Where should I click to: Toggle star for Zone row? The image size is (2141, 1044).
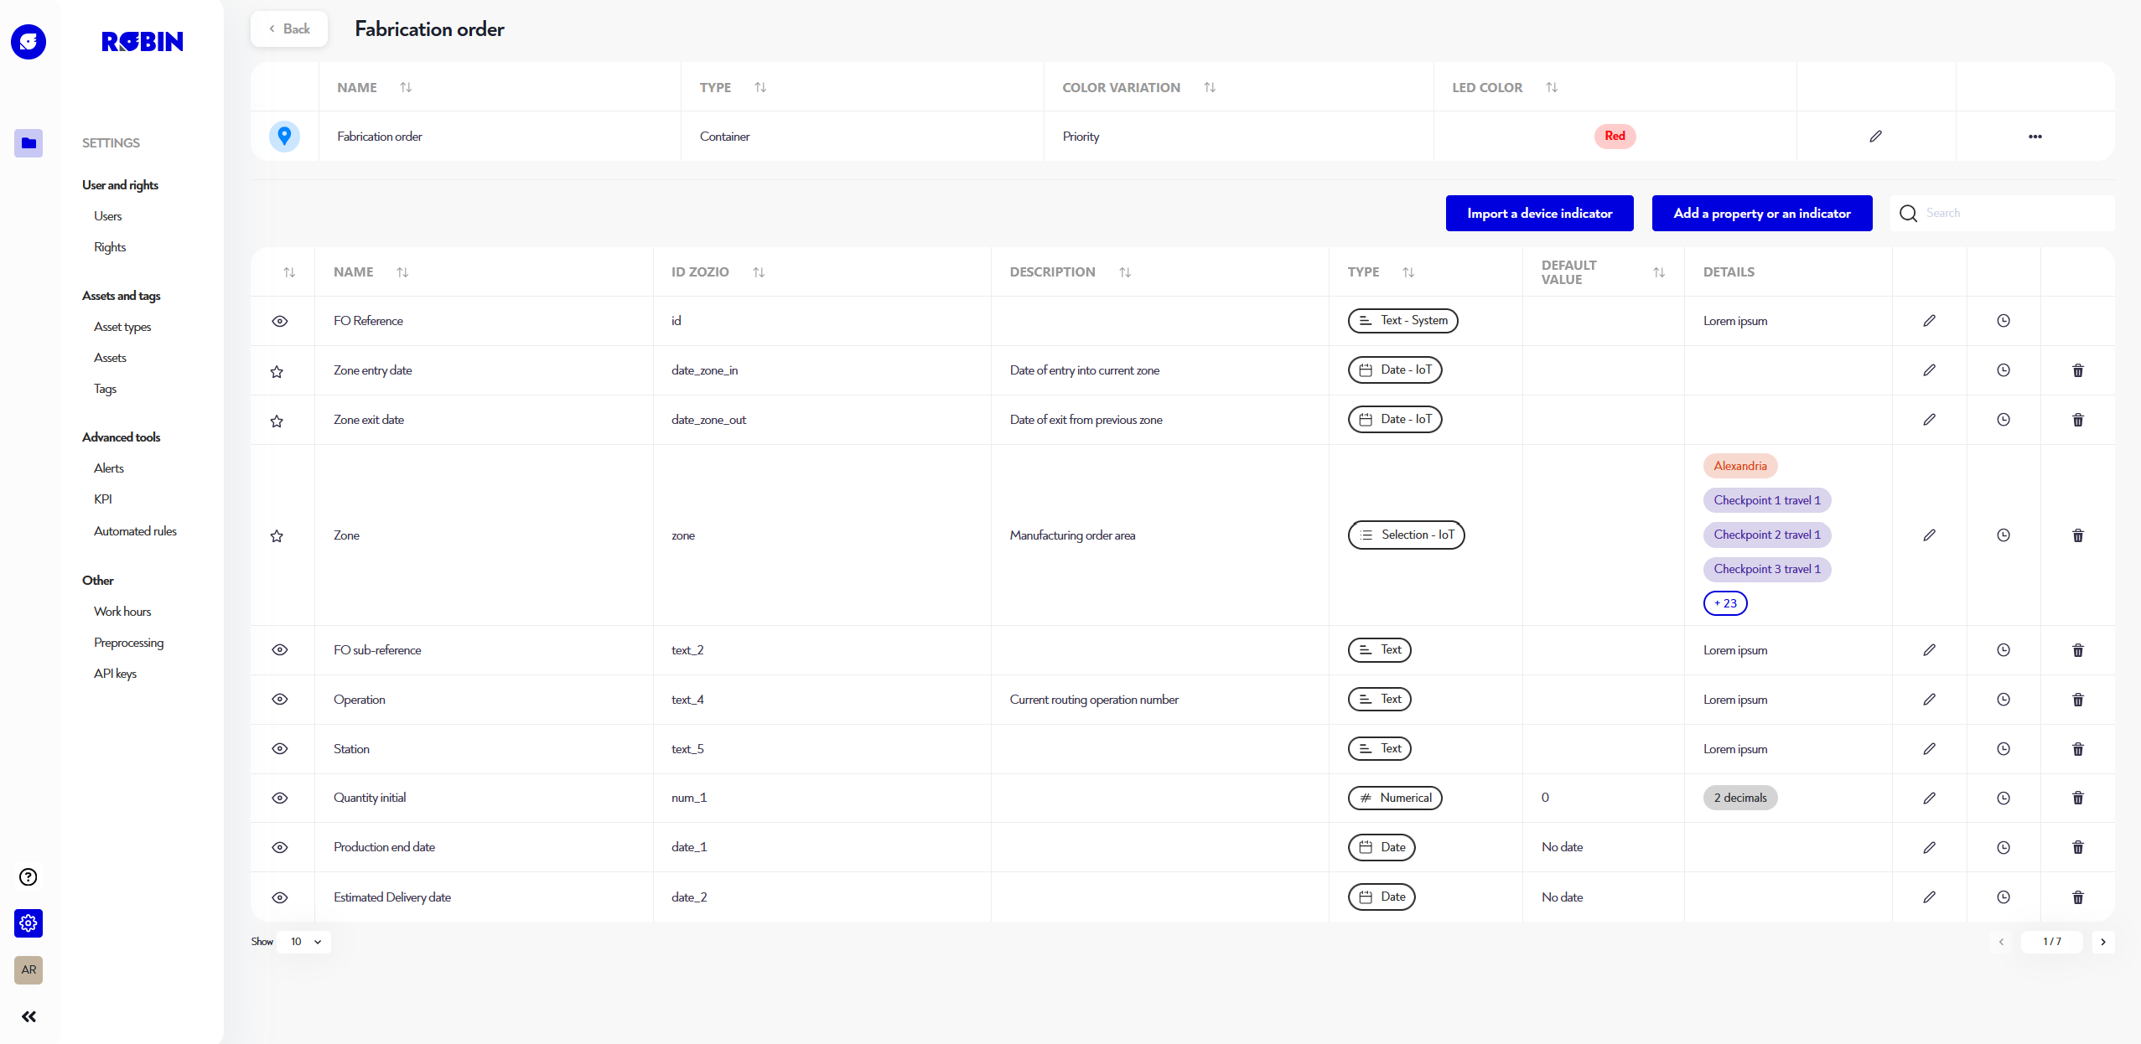(277, 535)
